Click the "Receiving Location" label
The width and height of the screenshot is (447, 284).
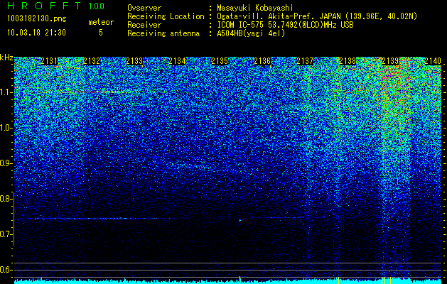click(x=166, y=16)
